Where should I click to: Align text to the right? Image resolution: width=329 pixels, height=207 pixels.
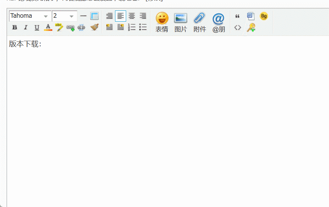(x=143, y=16)
